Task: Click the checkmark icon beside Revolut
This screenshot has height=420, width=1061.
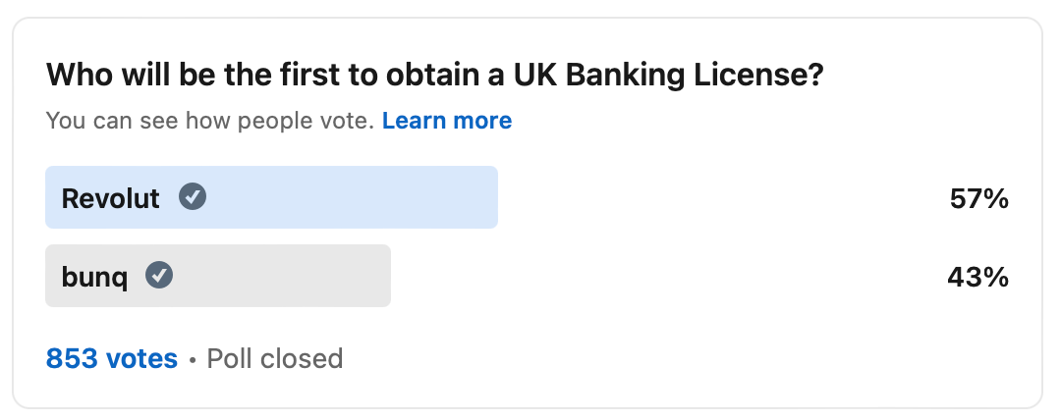Action: pos(193,197)
